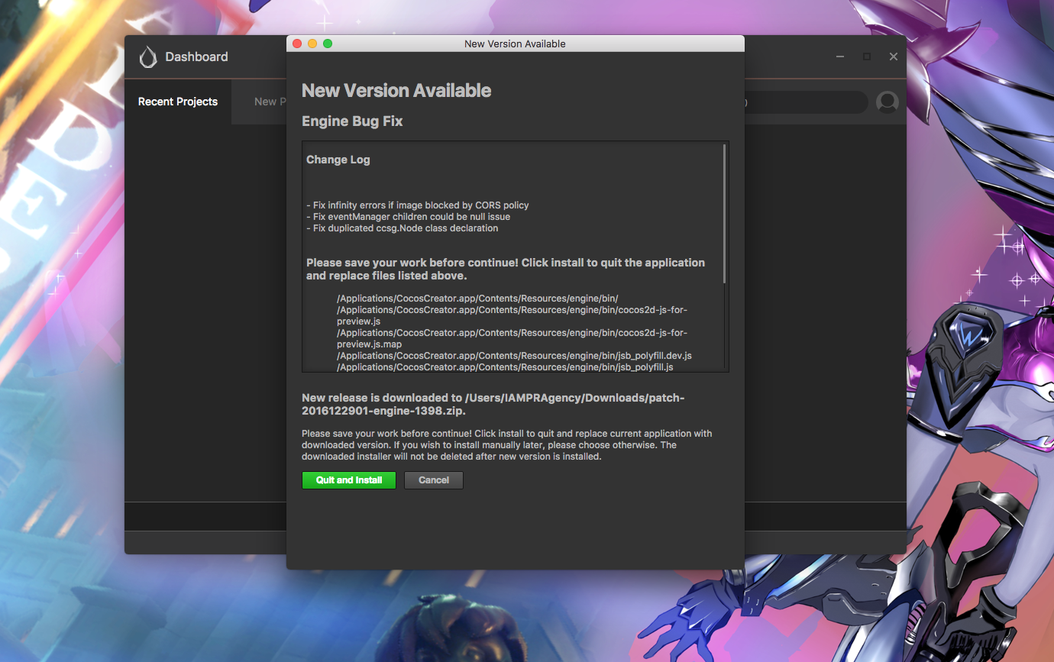The height and width of the screenshot is (662, 1054).
Task: Close the Dashboard window with X
Action: click(894, 57)
